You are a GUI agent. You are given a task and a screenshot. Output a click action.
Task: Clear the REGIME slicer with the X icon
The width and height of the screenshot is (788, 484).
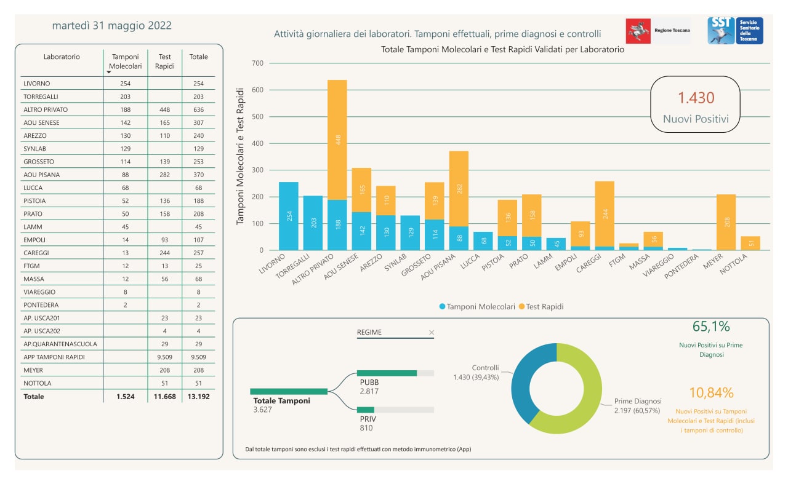pyautogui.click(x=432, y=333)
